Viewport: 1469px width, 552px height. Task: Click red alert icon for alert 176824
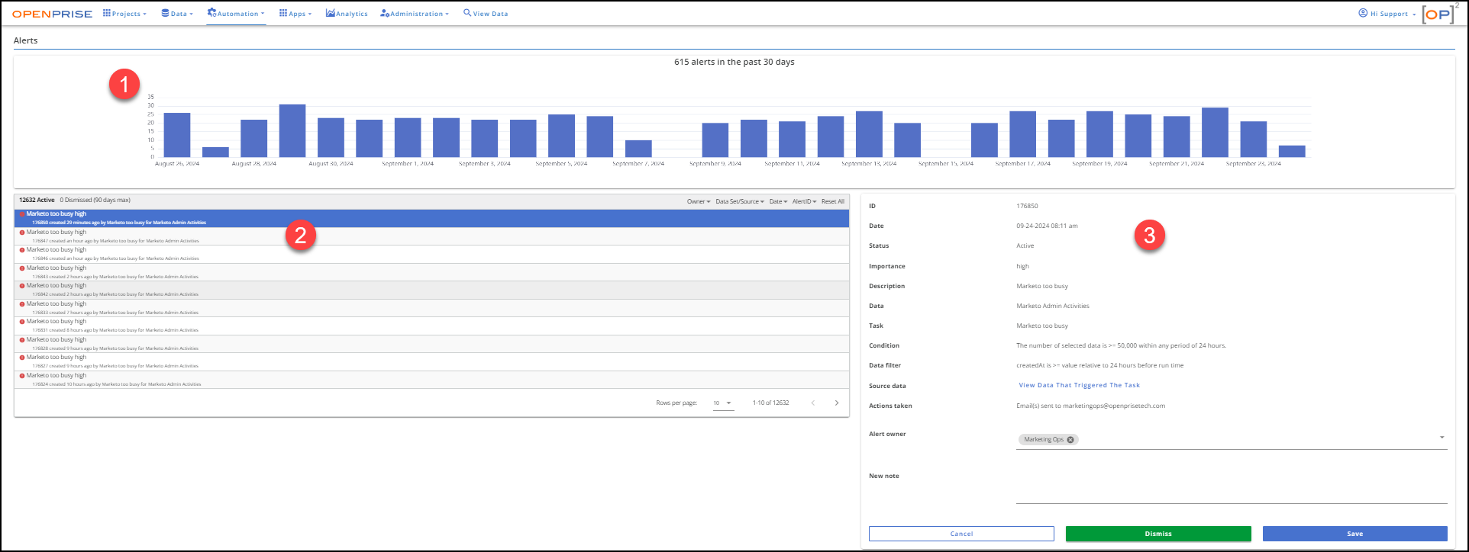(x=22, y=376)
